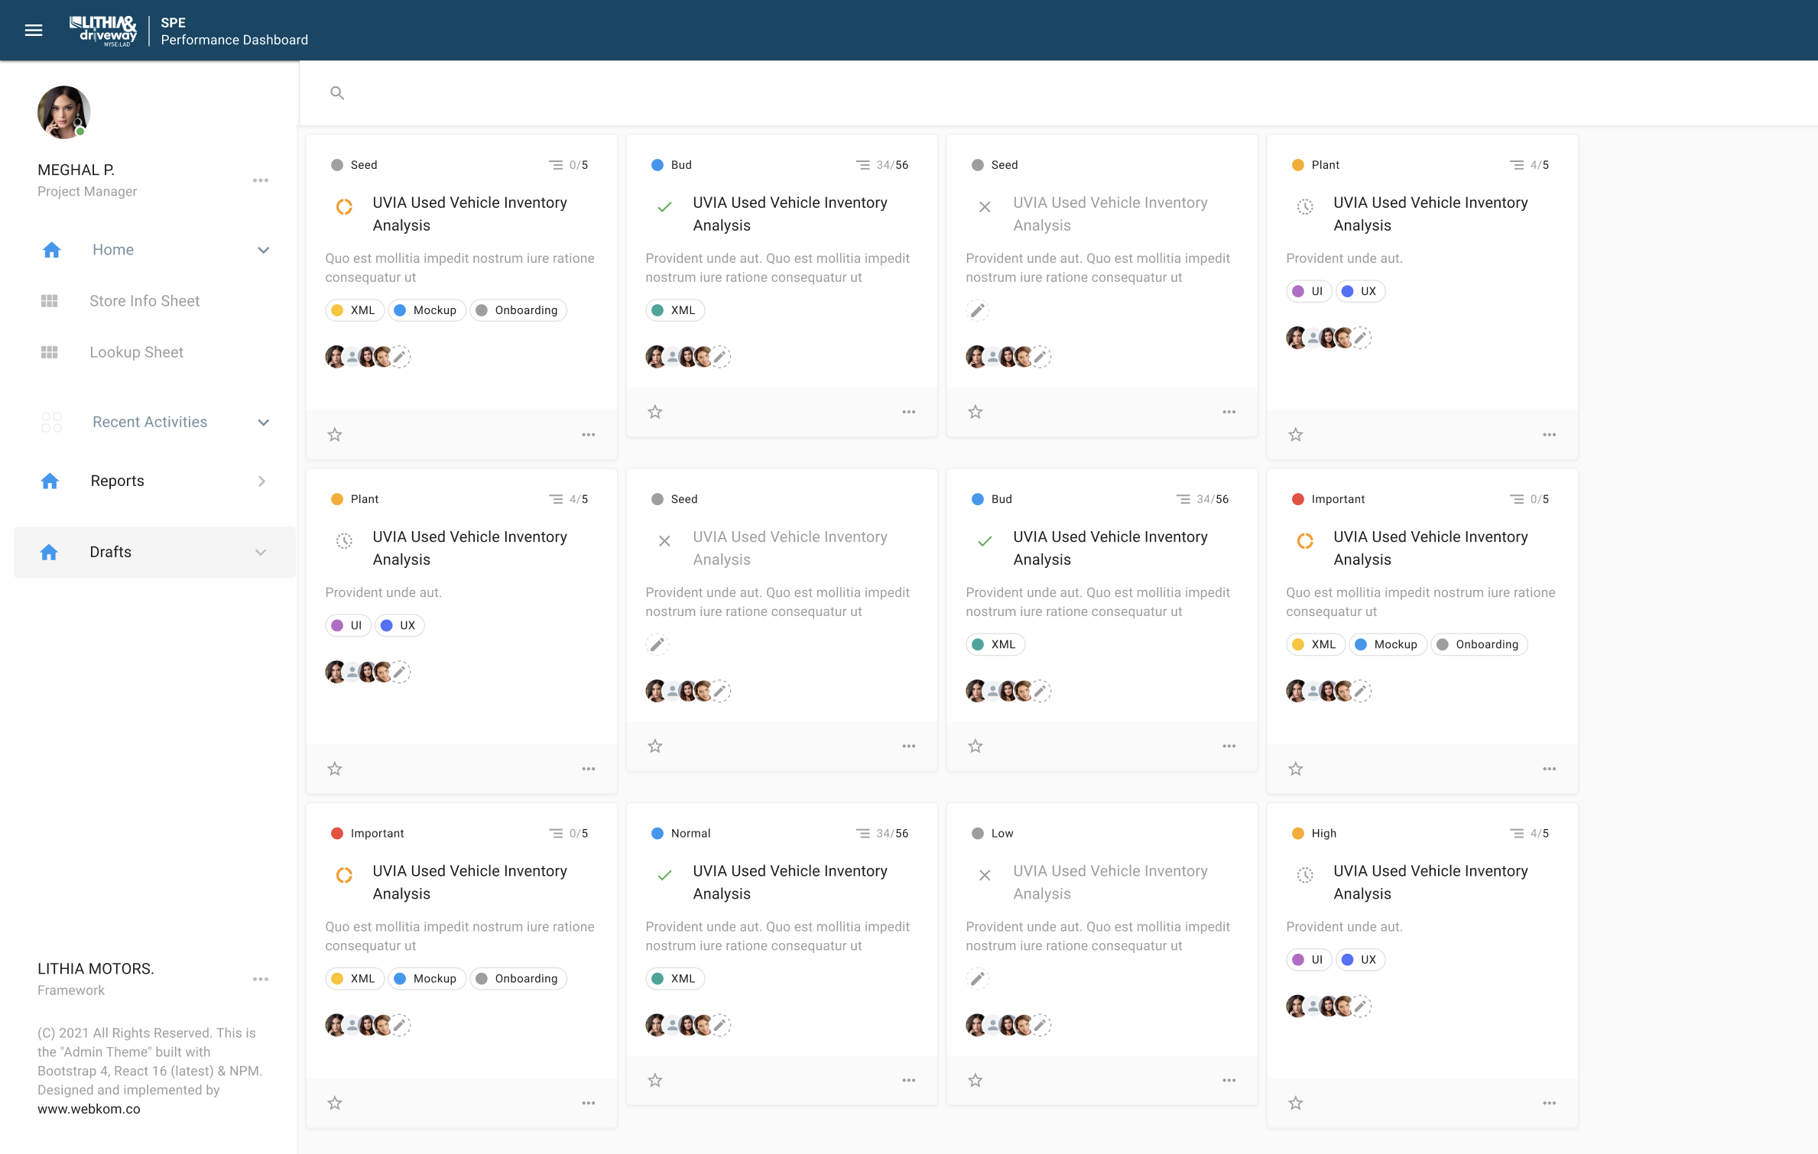Open the three-dot menu on the Bud card
This screenshot has width=1818, height=1154.
(909, 411)
